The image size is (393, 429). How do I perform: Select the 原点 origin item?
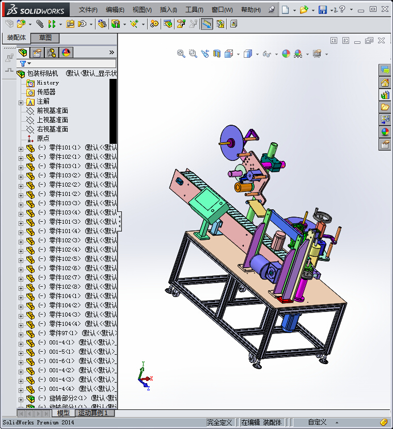pyautogui.click(x=43, y=138)
